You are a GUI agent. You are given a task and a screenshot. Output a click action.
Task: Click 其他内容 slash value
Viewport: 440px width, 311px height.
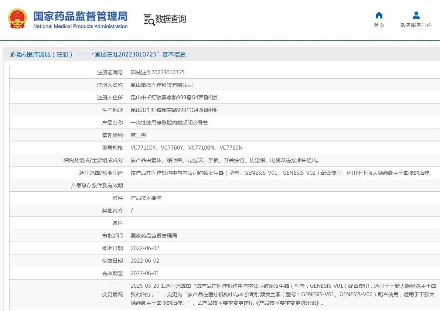pyautogui.click(x=132, y=211)
